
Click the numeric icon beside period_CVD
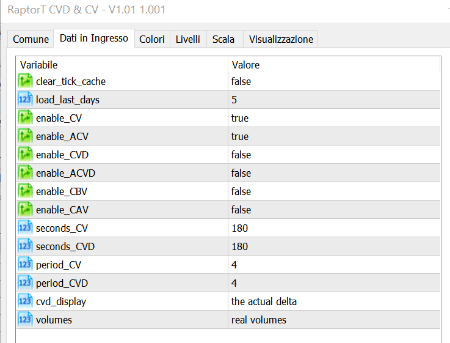[25, 283]
